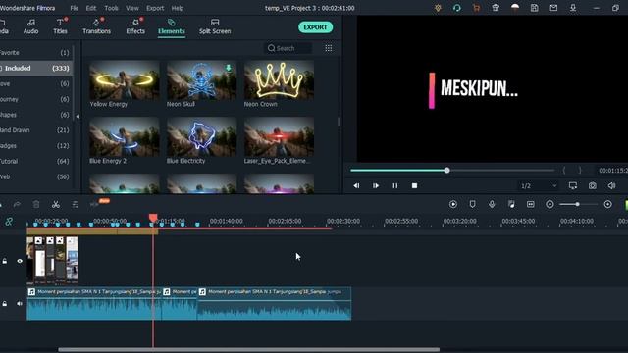This screenshot has width=628, height=353.
Task: Open the Tools menu
Action: point(111,8)
